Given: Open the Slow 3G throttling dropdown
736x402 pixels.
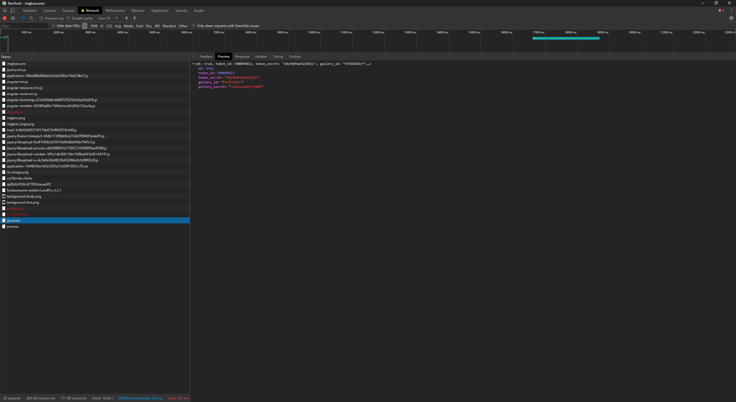Looking at the screenshot, I should coord(108,18).
